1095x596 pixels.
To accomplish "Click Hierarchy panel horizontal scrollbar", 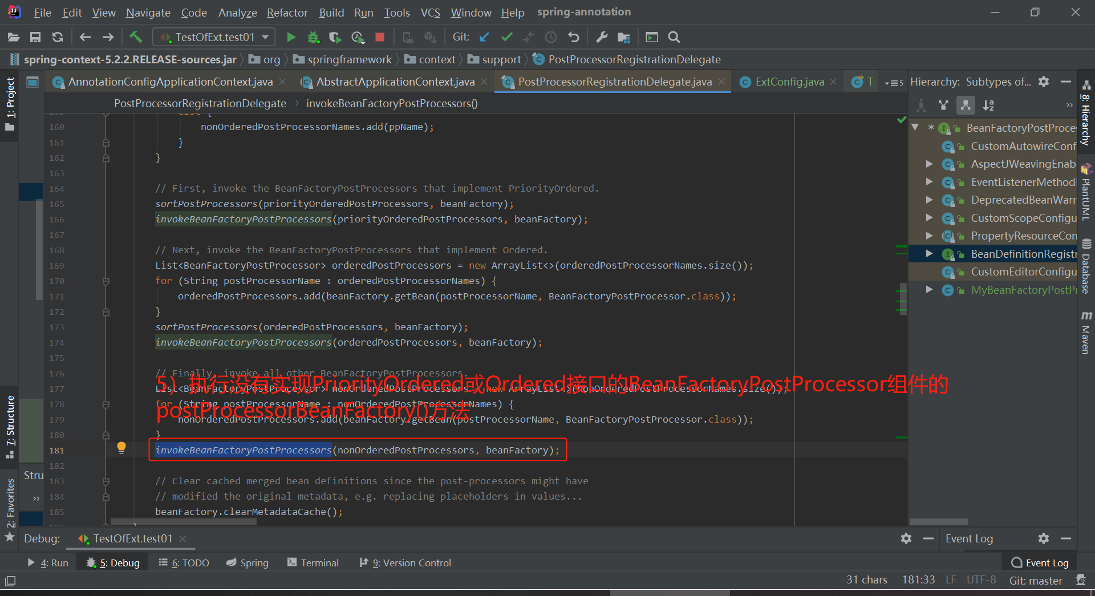I will (939, 521).
